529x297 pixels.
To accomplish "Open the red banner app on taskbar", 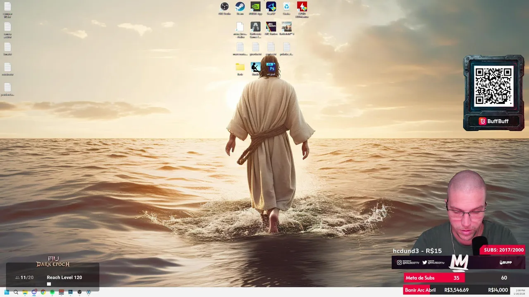I will (61, 292).
